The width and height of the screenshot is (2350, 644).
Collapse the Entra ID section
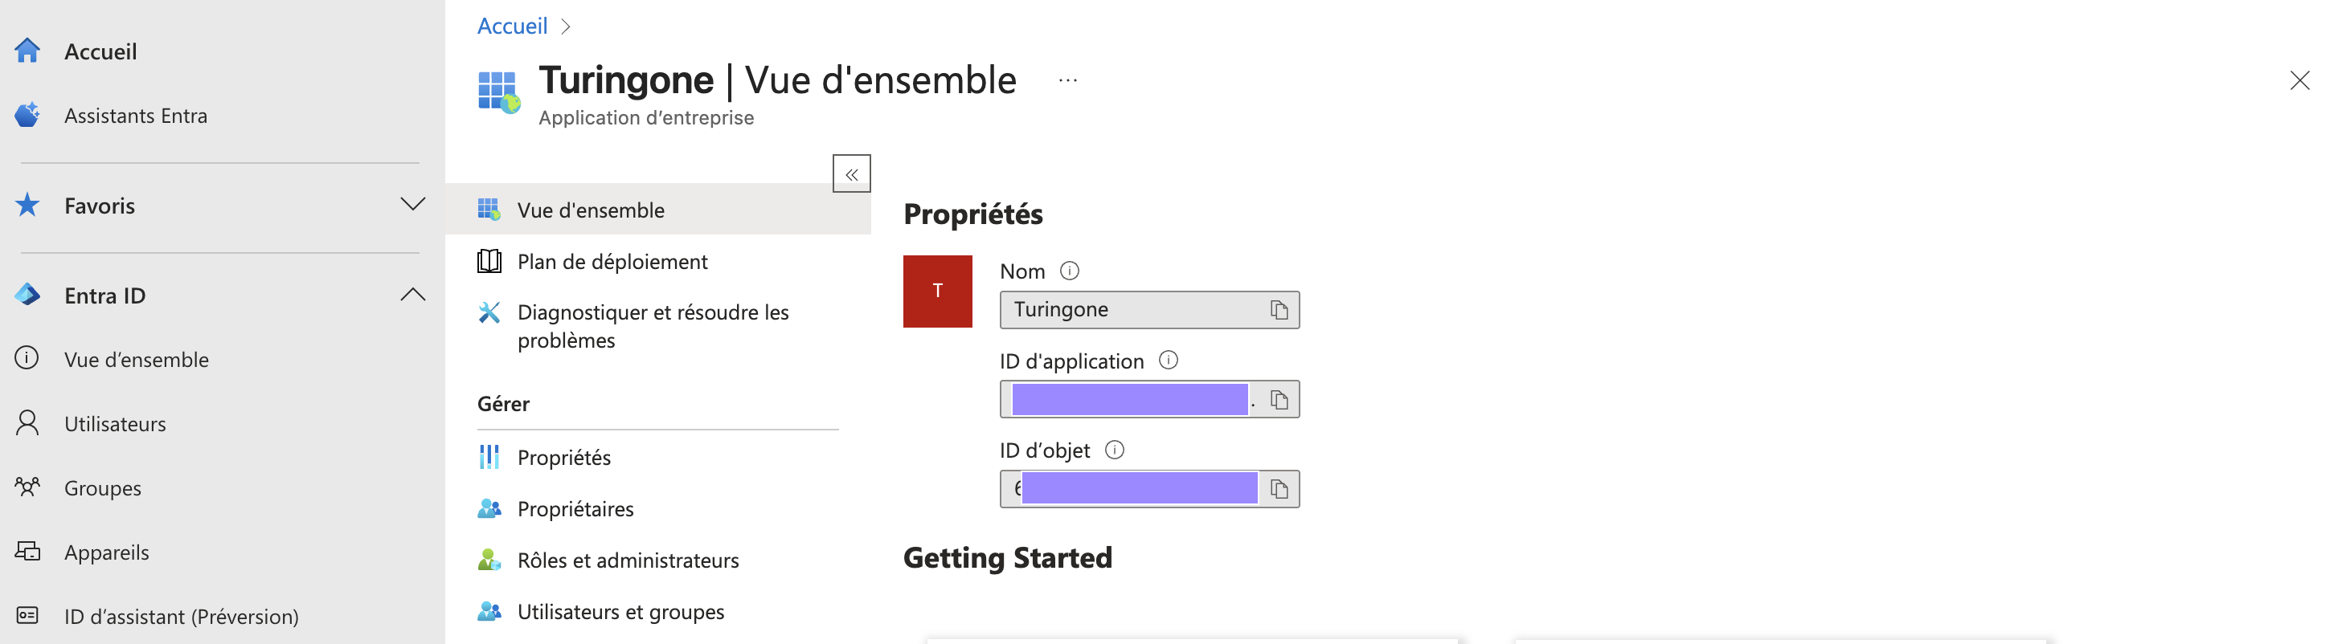[412, 294]
